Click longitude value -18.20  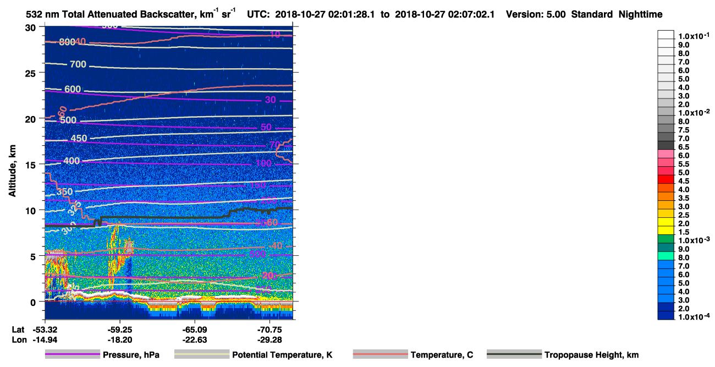(120, 340)
